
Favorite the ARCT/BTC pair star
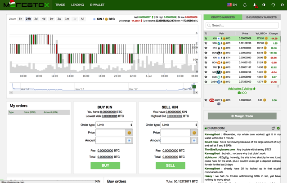click(206, 100)
